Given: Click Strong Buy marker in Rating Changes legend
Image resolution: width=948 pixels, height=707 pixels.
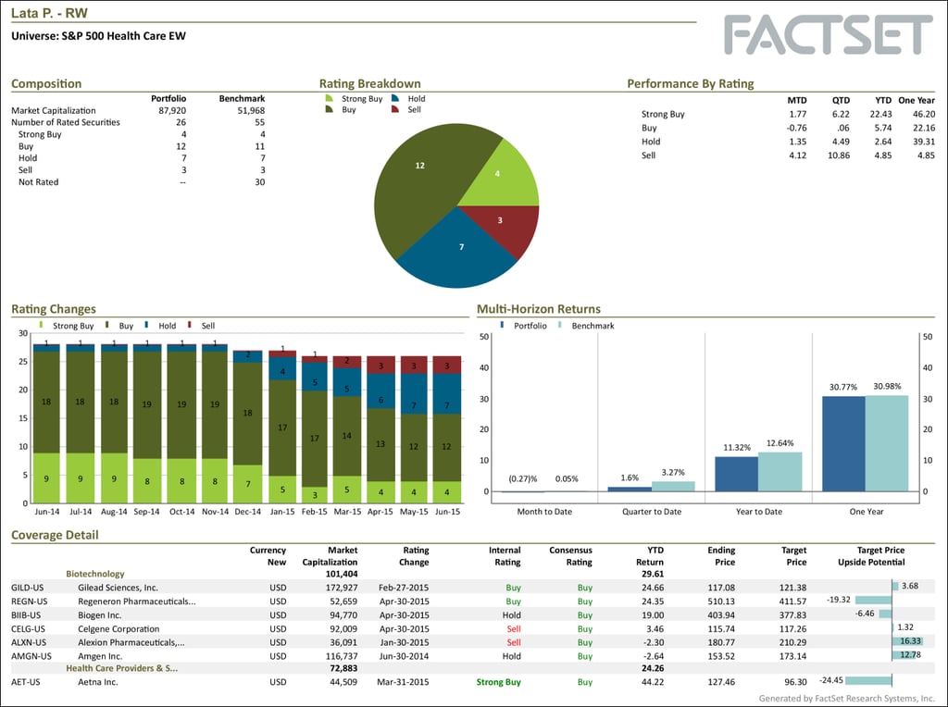Looking at the screenshot, I should pyautogui.click(x=41, y=325).
